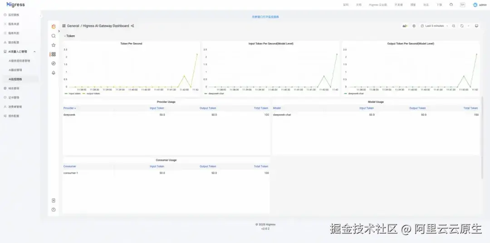Click 博客 link in top navigation
This screenshot has height=243, width=490.
[413, 5]
